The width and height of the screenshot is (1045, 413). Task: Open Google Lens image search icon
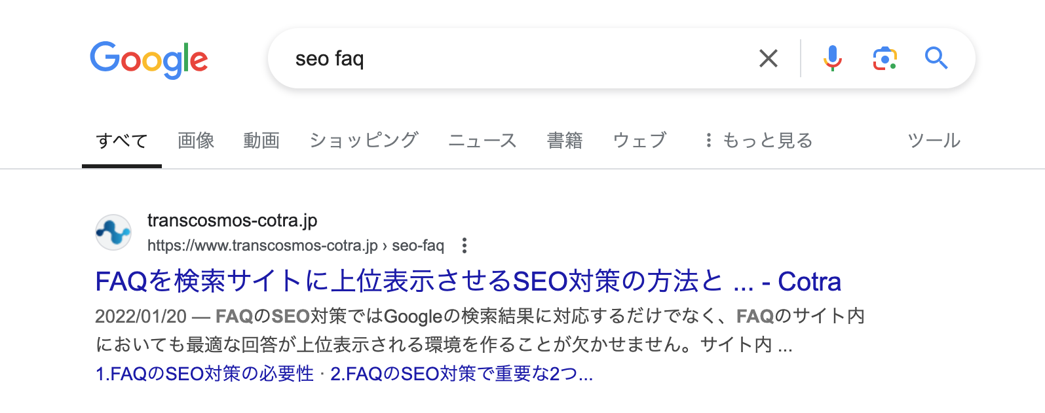coord(884,58)
